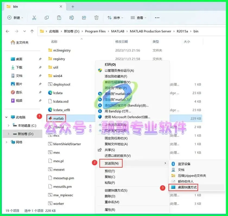
Task: Select the deploytool file
Action: point(59,84)
